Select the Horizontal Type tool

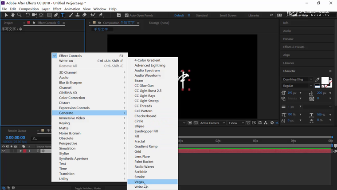(x=63, y=15)
